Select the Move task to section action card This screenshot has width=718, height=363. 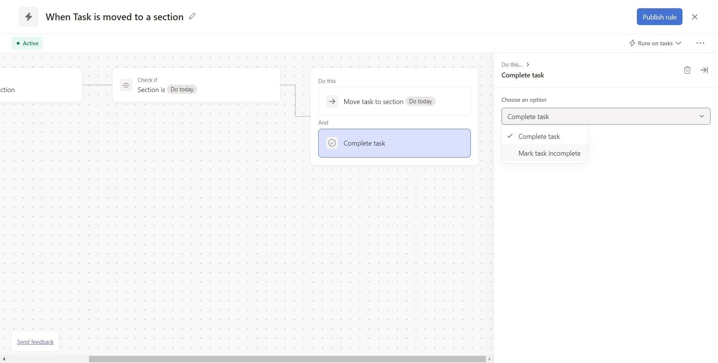[394, 101]
